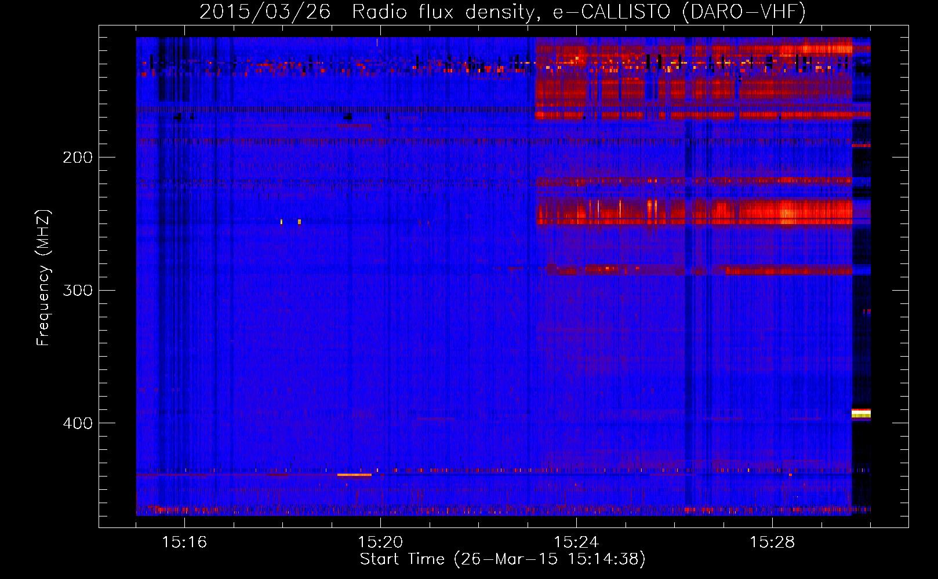Screen dimensions: 938x579
Task: Click the 15:16 time tick label
Action: 184,543
